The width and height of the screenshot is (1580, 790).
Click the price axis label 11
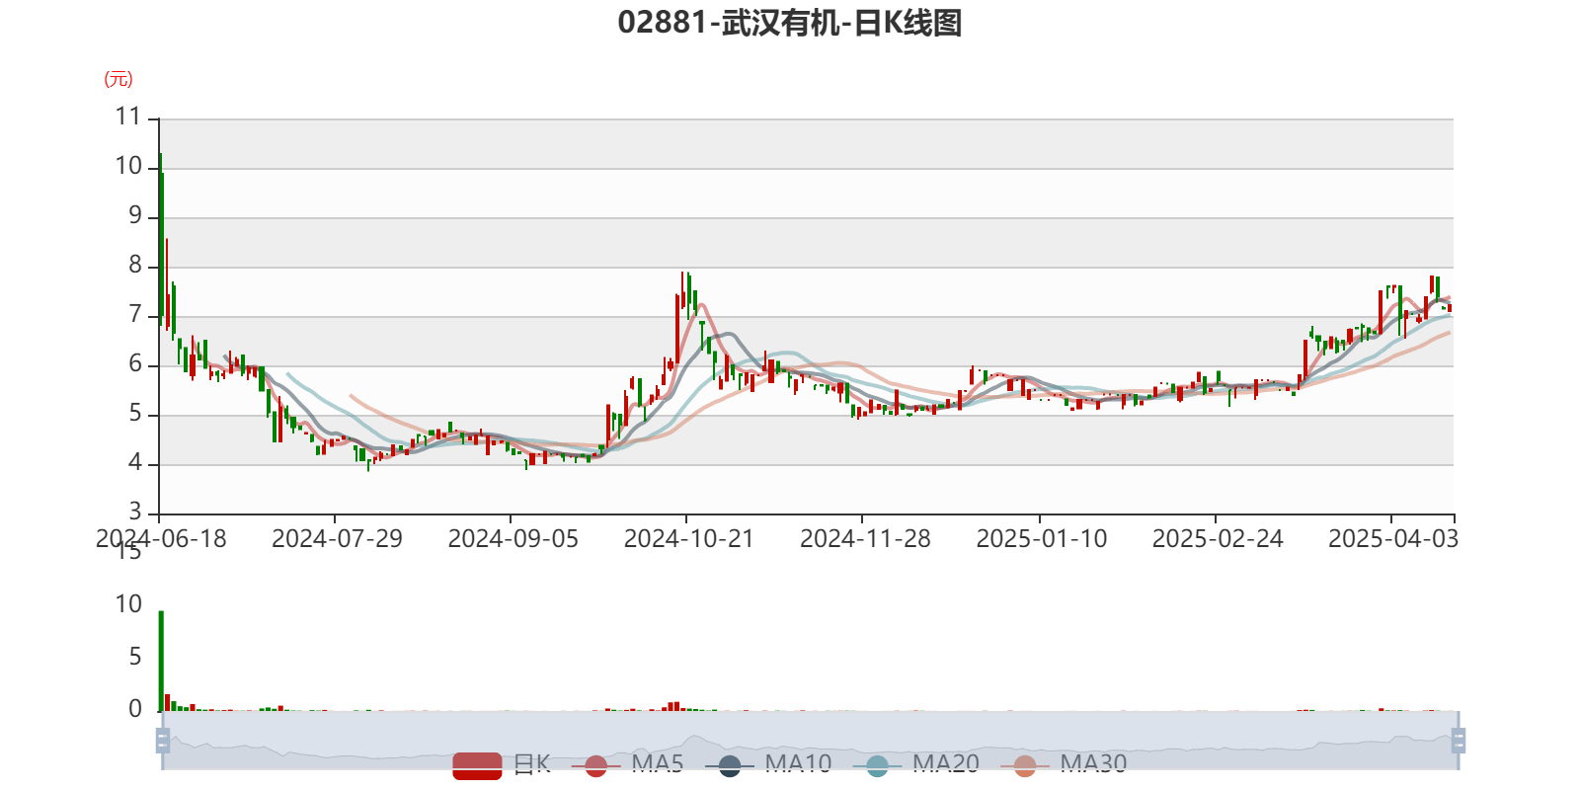click(x=128, y=117)
